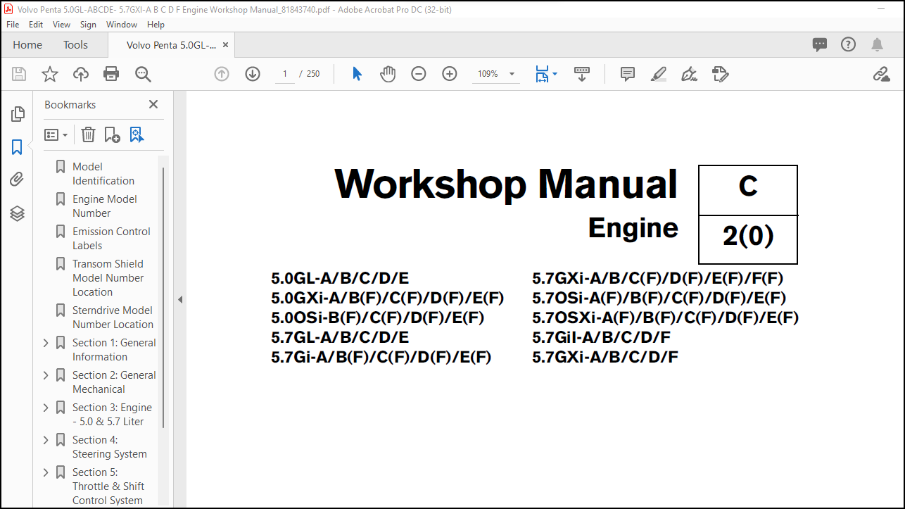Close the Volvo Penta document tab
This screenshot has width=905, height=509.
click(225, 44)
